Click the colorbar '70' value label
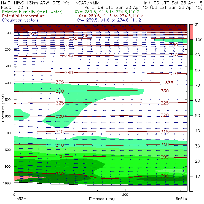 [x=197, y=85]
